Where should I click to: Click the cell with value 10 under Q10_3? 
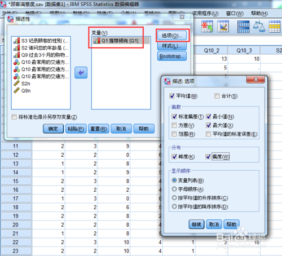tap(244, 59)
